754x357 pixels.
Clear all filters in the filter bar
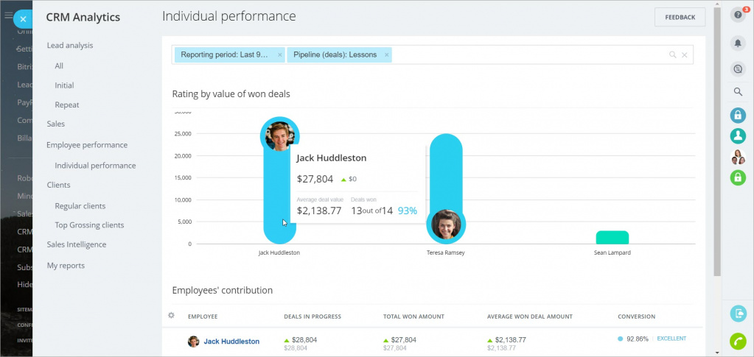(x=685, y=55)
